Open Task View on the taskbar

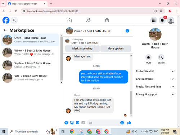point(63,131)
